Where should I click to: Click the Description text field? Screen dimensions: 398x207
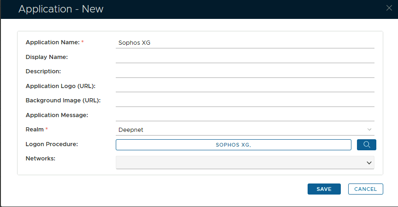pos(244,72)
